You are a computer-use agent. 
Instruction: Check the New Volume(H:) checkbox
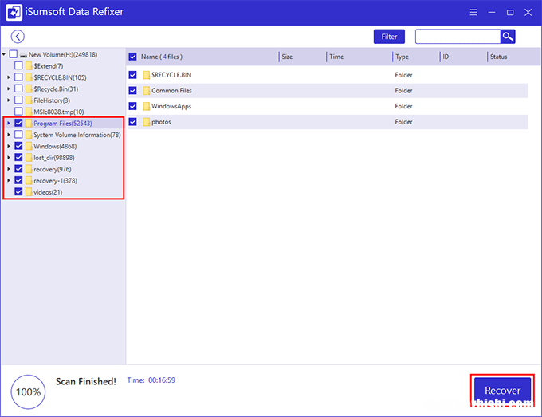pos(13,54)
